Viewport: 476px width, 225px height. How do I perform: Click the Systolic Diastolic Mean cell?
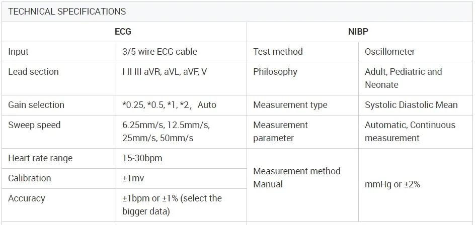click(411, 105)
